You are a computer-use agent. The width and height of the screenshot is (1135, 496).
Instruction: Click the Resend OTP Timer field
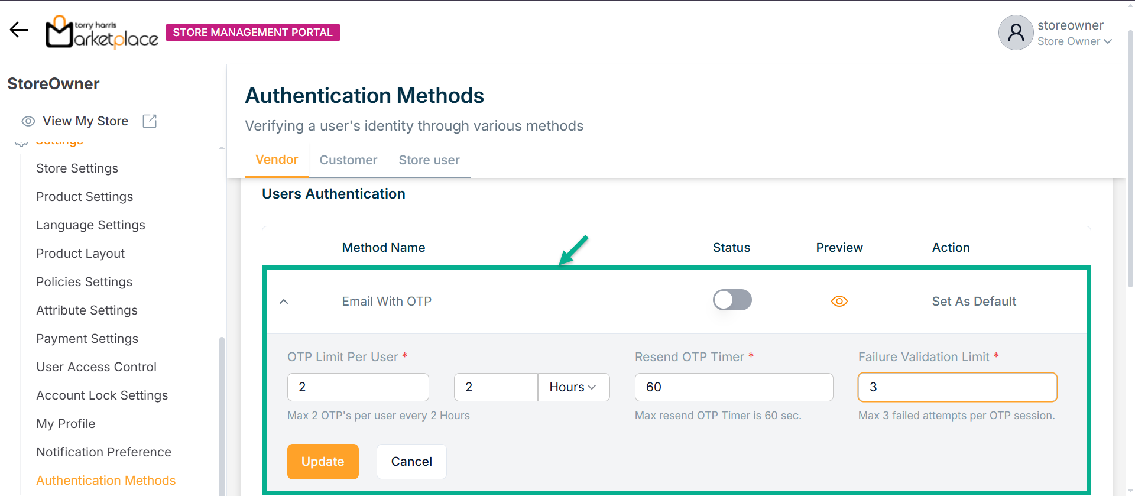pos(734,387)
